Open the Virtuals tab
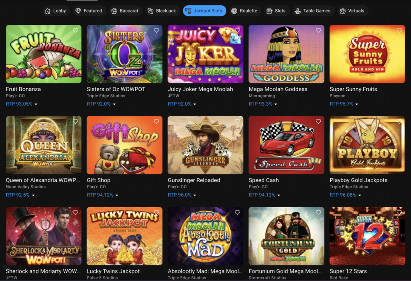Viewport: 411px width, 281px height. [353, 11]
